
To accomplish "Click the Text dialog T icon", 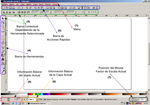I will 82,8.
